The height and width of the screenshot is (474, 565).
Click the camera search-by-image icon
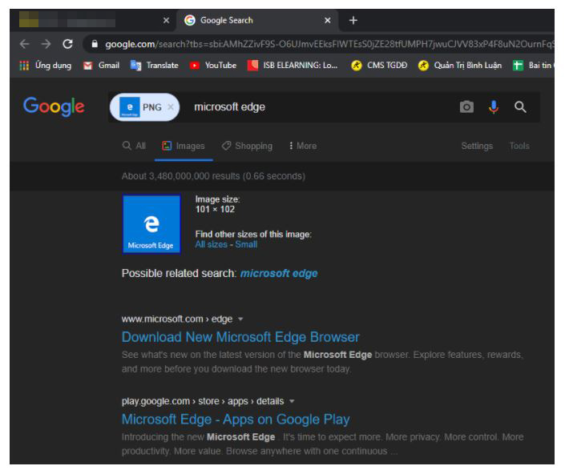pos(466,107)
